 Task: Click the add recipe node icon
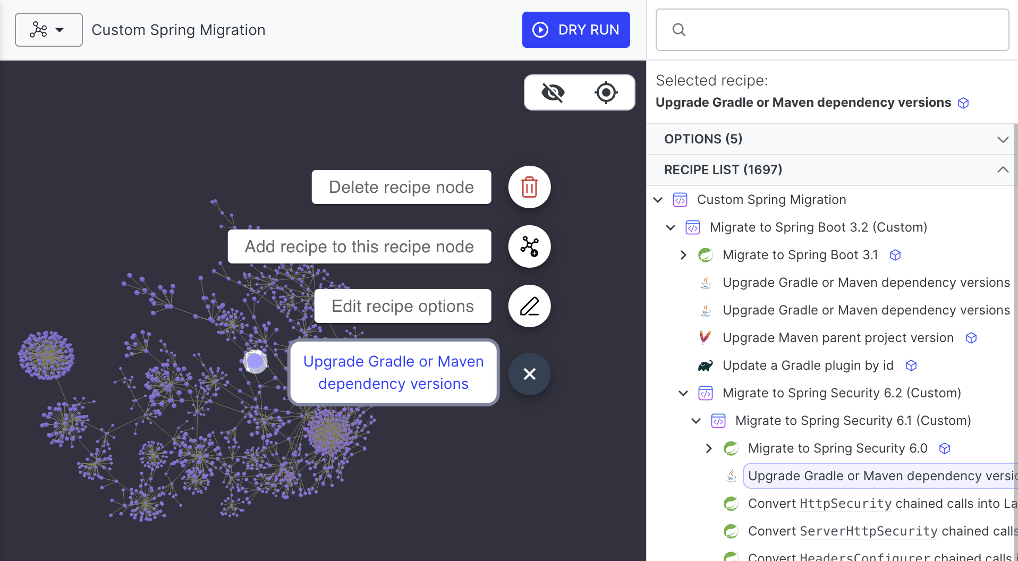[x=529, y=246]
